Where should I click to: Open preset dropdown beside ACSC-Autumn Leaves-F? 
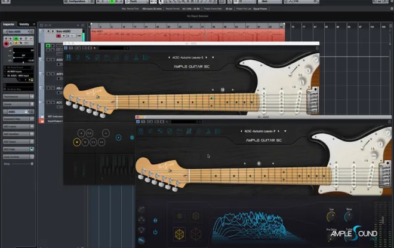click(285, 131)
